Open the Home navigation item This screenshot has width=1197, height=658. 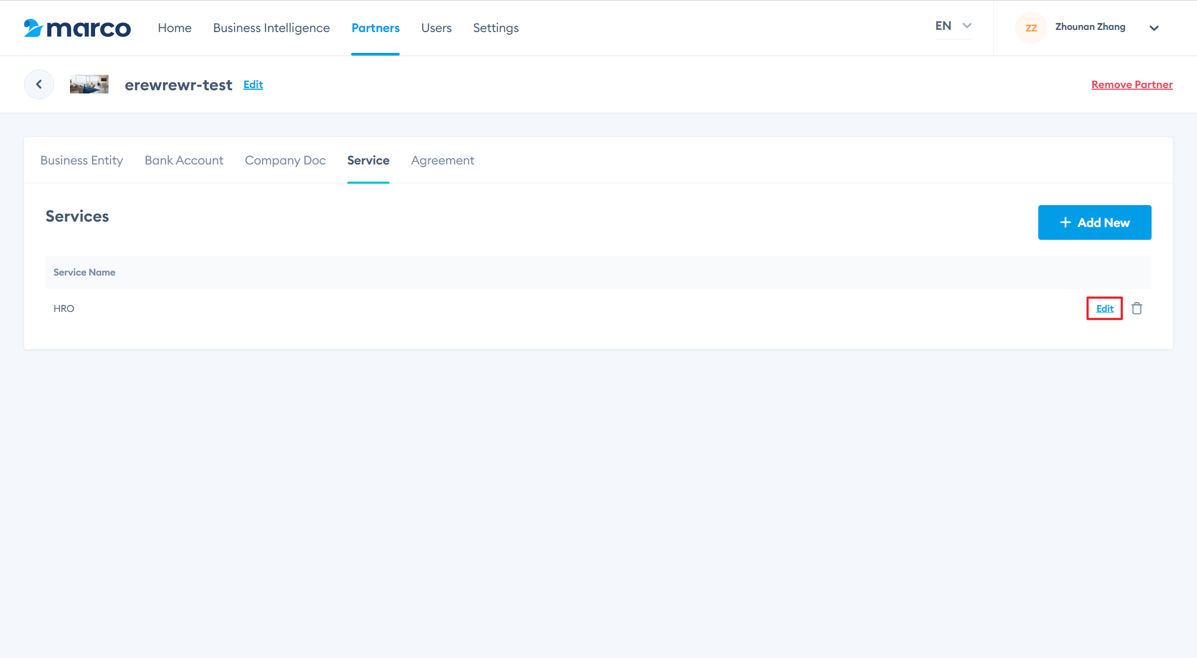(x=175, y=28)
